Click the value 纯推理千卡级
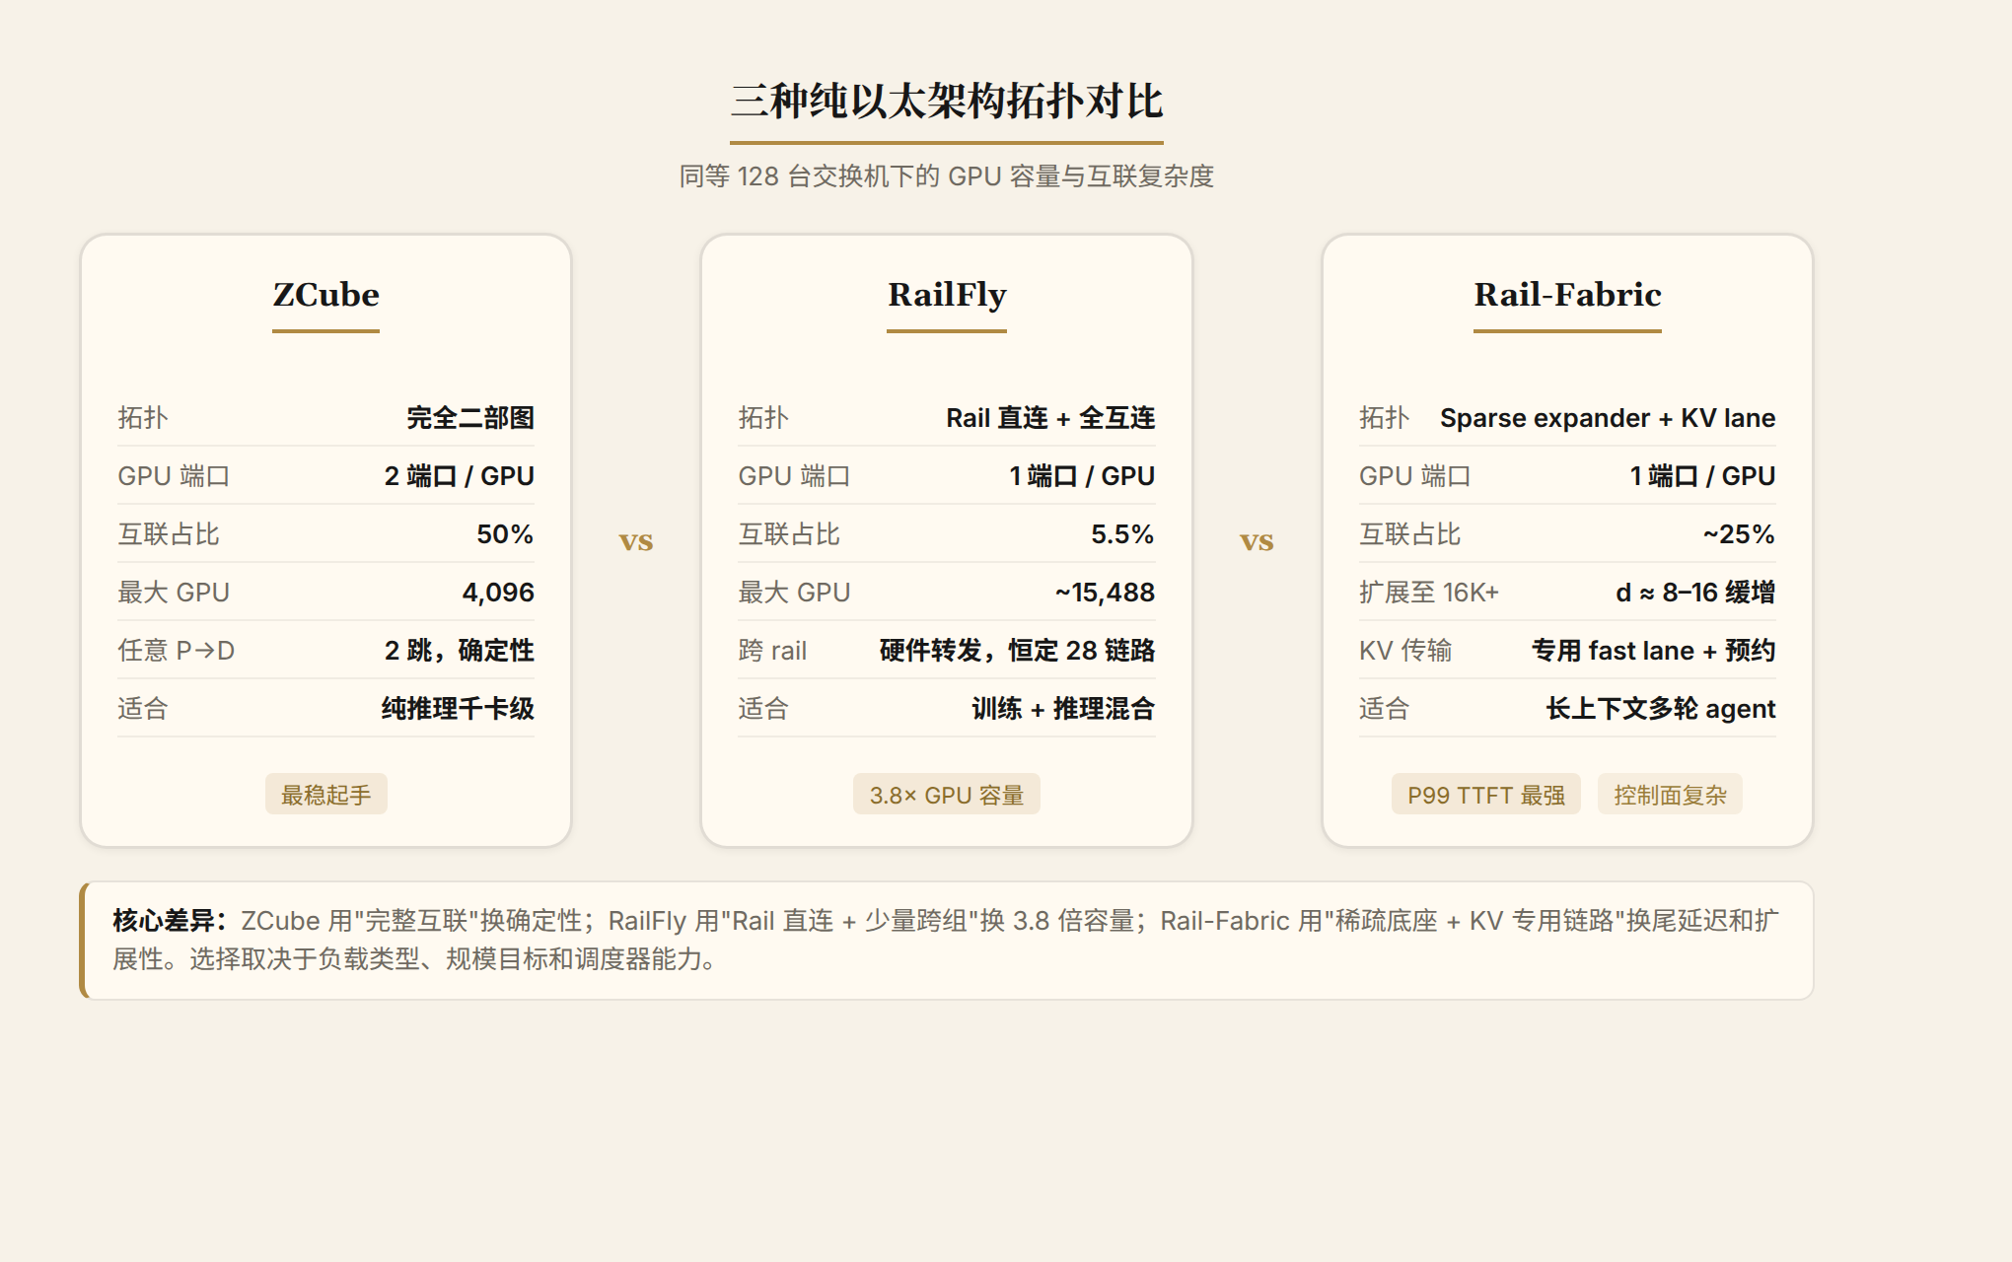 pyautogui.click(x=458, y=709)
